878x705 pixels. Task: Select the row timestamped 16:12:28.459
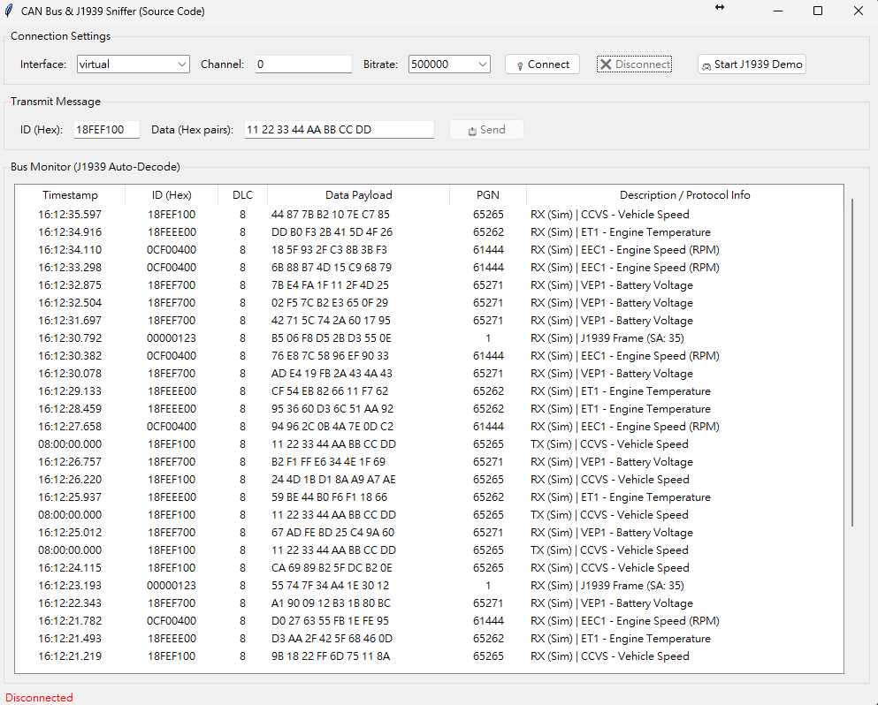(x=429, y=409)
